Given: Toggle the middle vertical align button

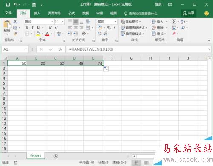Looking at the screenshot, I should click(76, 22).
